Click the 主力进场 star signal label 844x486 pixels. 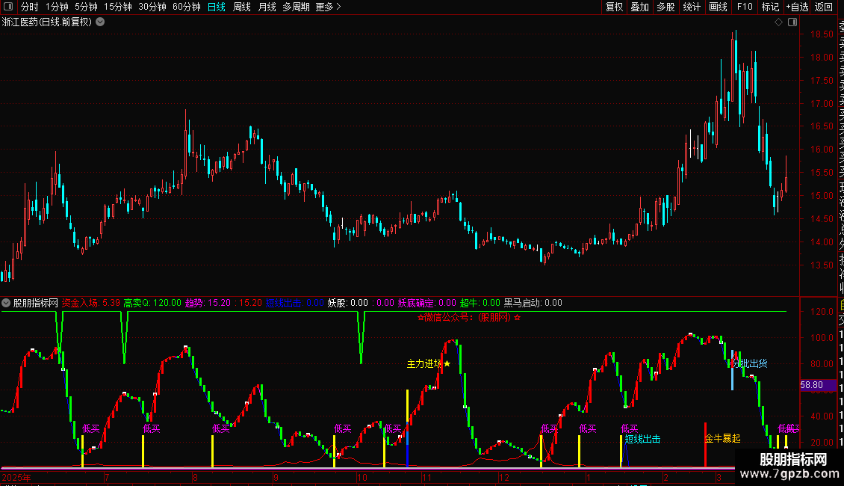tap(429, 363)
